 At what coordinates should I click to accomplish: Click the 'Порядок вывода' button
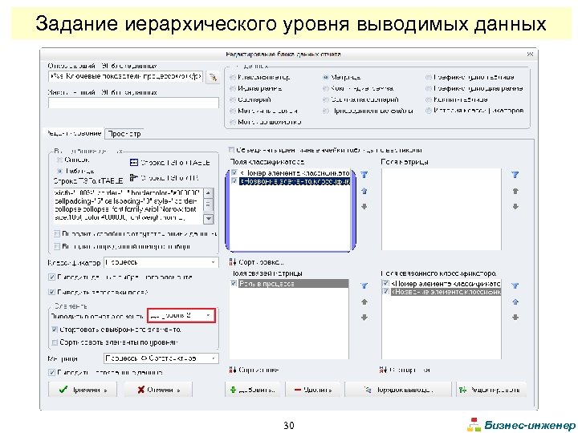(x=398, y=390)
